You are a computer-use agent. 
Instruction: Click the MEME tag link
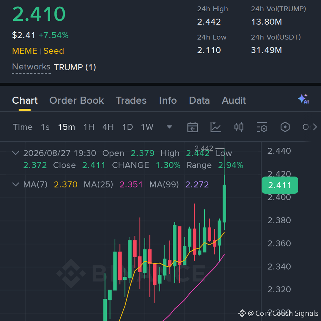click(25, 51)
